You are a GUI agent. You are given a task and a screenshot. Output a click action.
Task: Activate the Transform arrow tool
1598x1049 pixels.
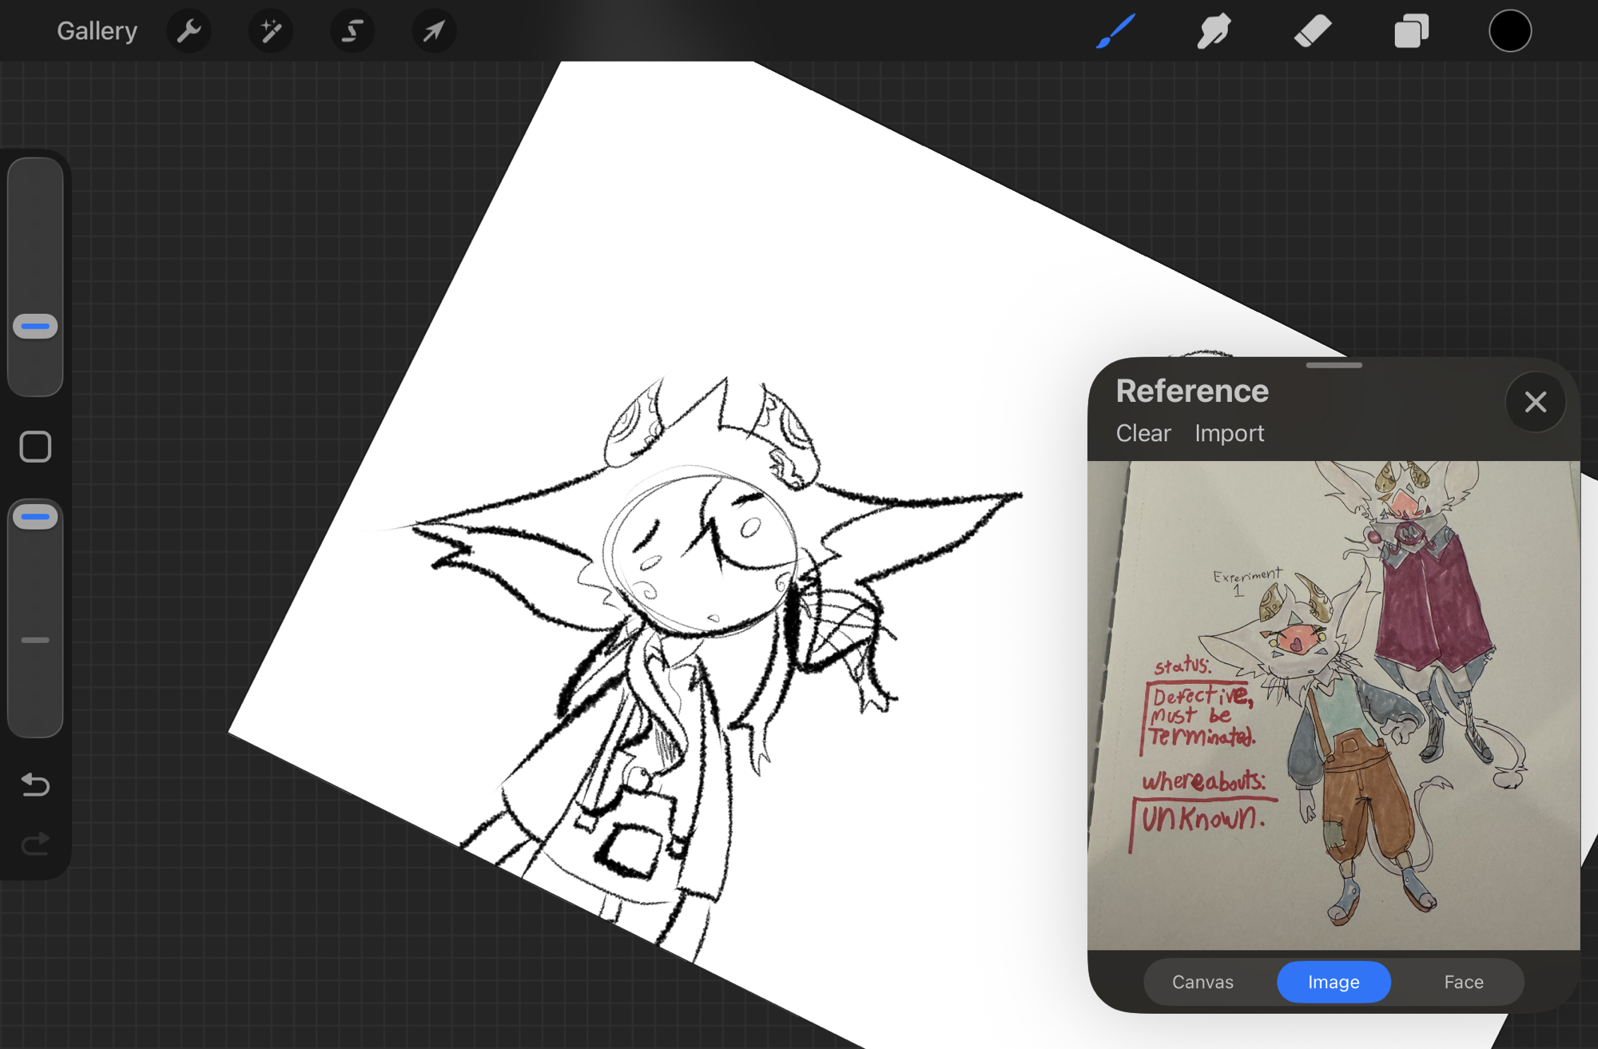click(434, 31)
